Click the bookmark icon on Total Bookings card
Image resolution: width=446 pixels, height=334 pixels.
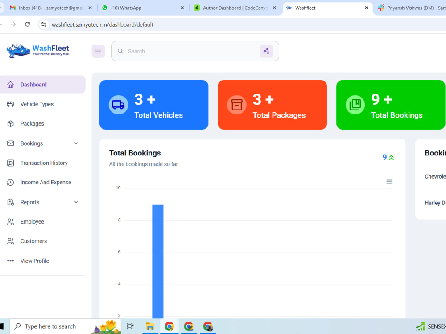(355, 105)
